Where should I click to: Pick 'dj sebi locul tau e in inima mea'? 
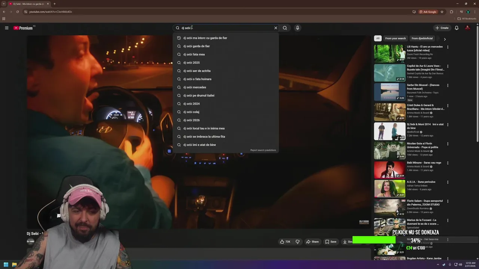[x=226, y=128]
